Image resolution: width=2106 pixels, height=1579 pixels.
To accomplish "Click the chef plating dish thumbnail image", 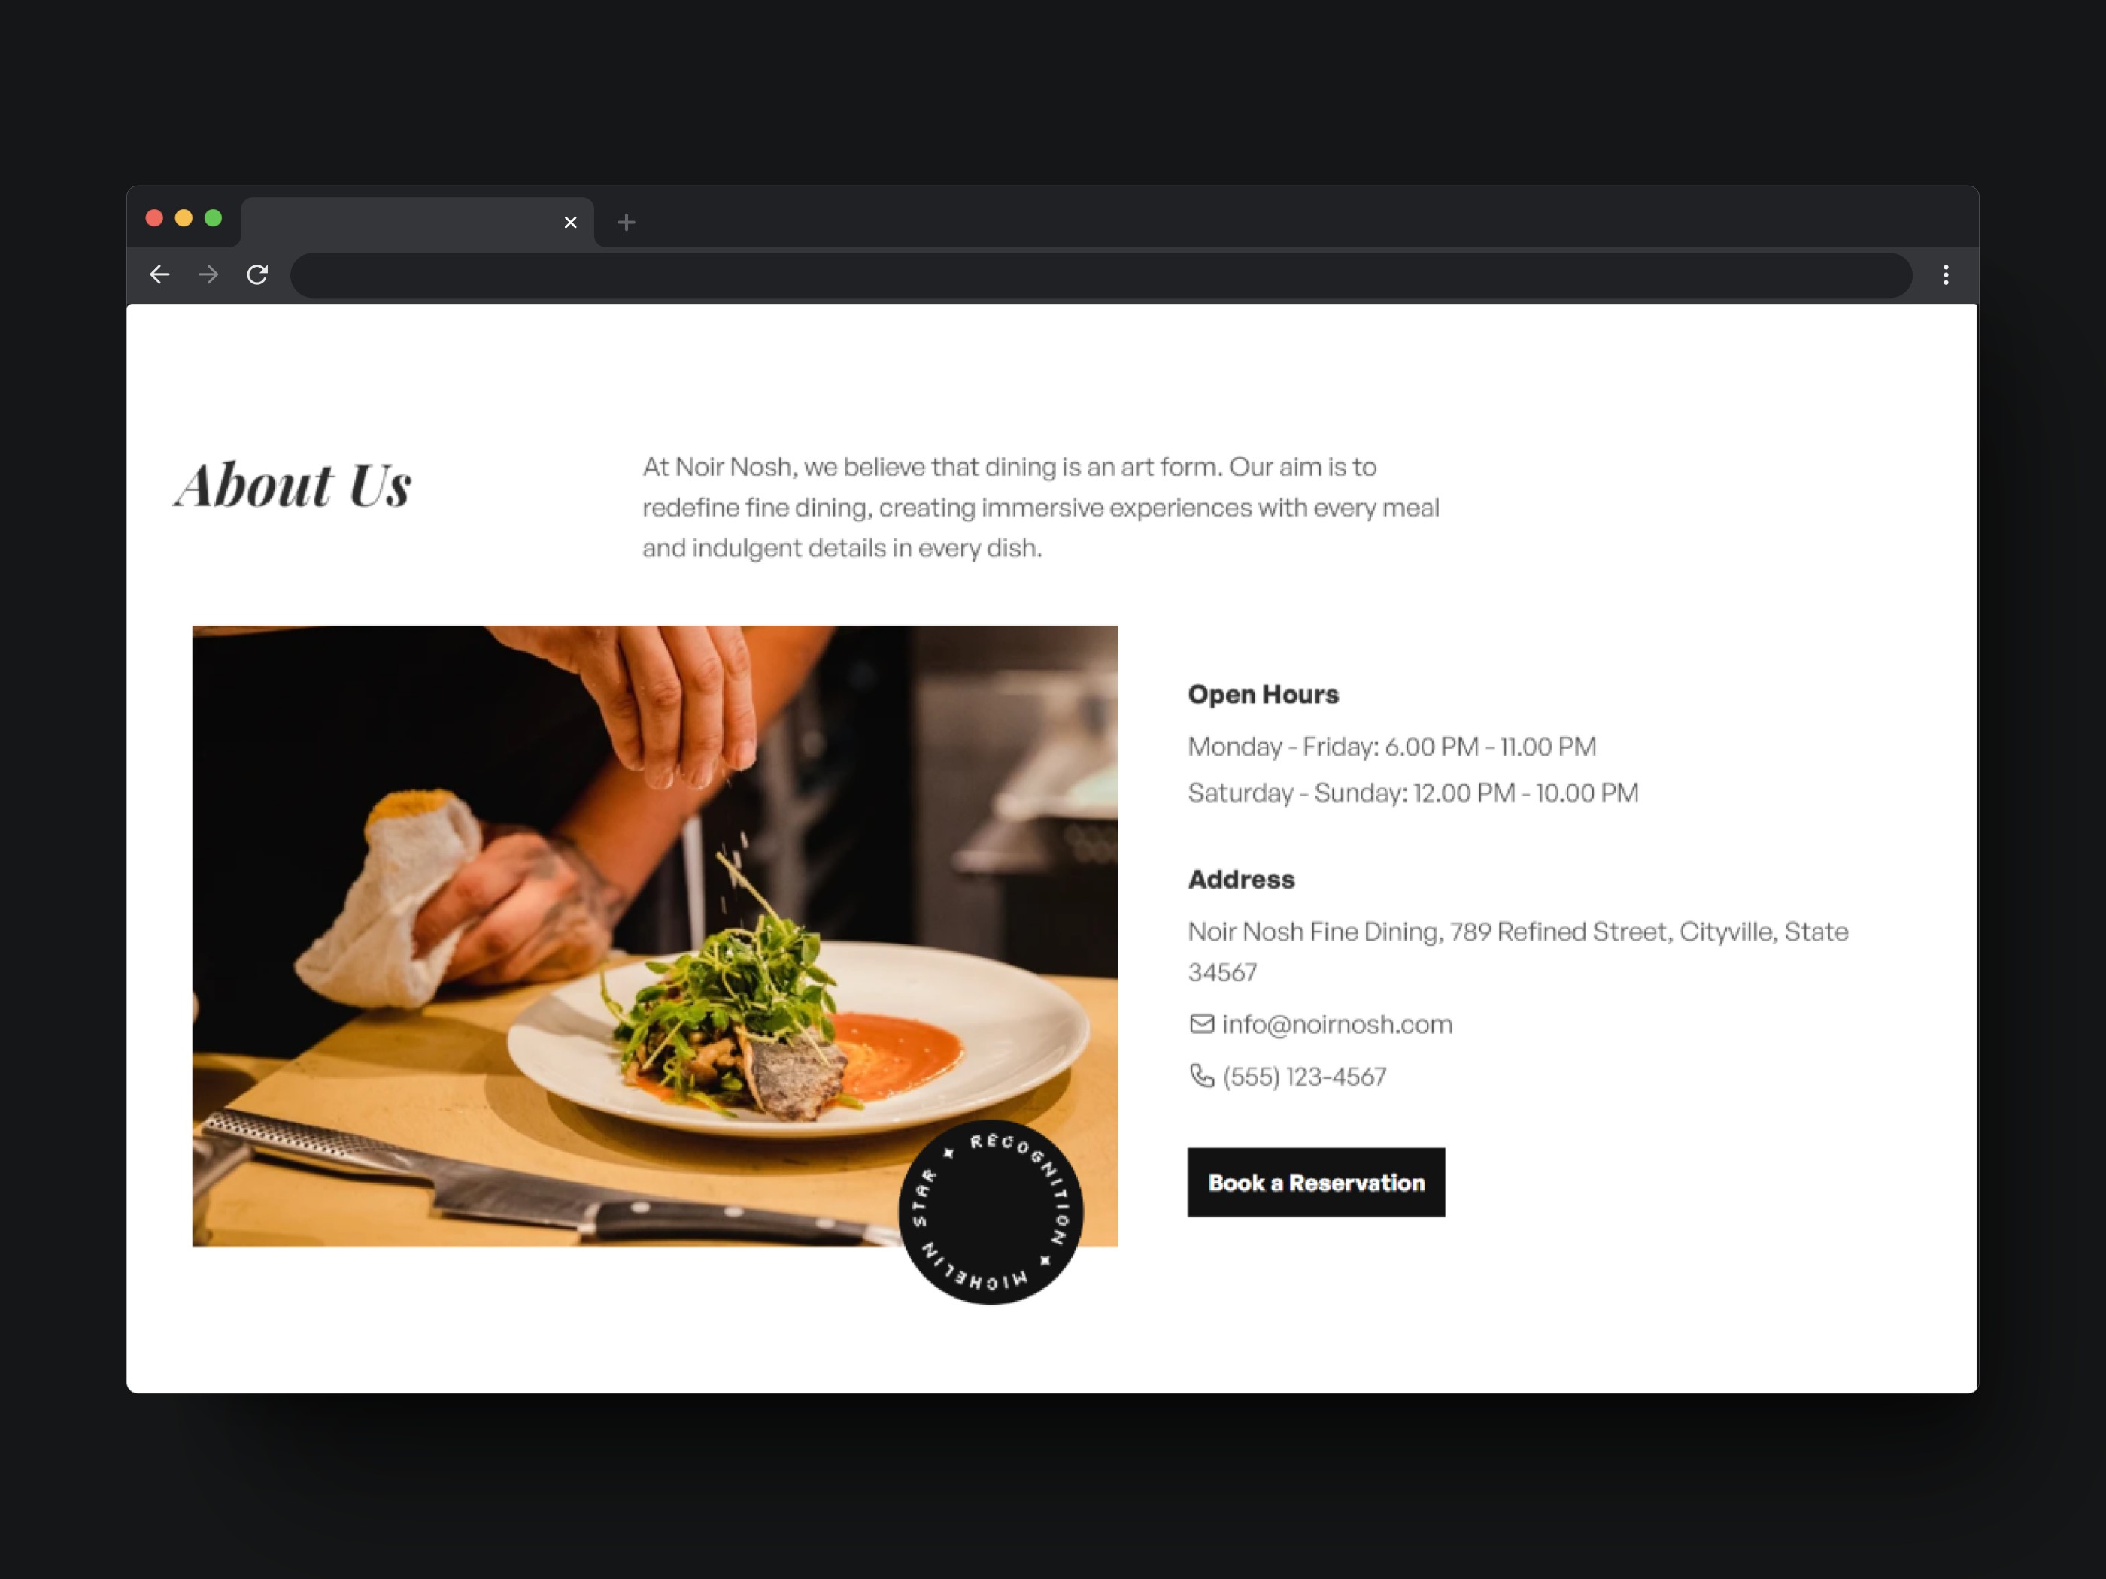I will (655, 932).
